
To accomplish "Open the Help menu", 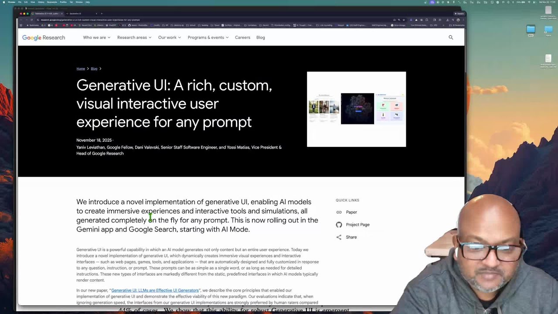I will coord(88,2).
